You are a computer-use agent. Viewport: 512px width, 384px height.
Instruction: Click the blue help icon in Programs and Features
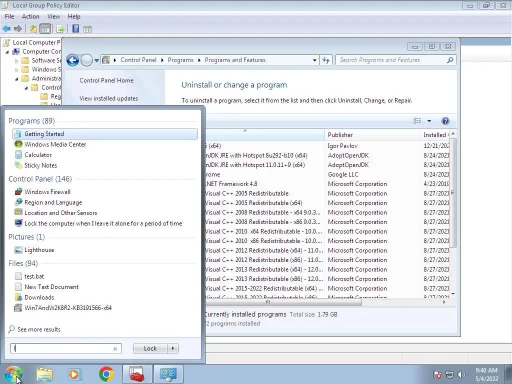[445, 121]
